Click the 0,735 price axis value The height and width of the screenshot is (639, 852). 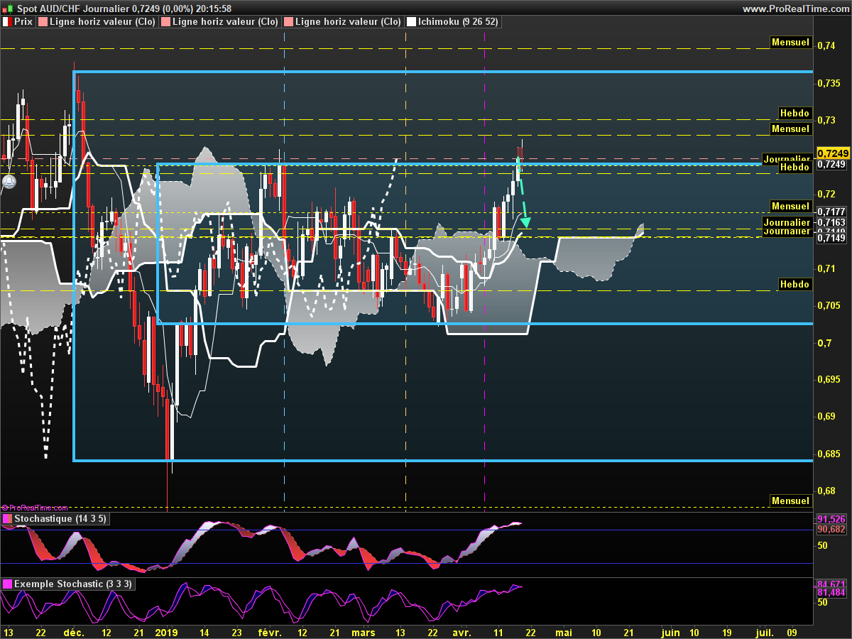tap(829, 83)
